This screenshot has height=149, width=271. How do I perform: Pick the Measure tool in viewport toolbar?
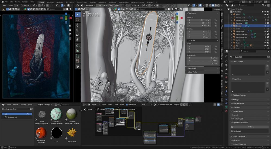(x=78, y=51)
